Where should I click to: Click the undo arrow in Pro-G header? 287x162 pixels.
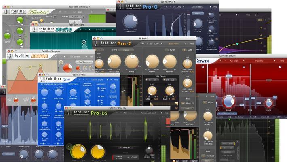165,7
